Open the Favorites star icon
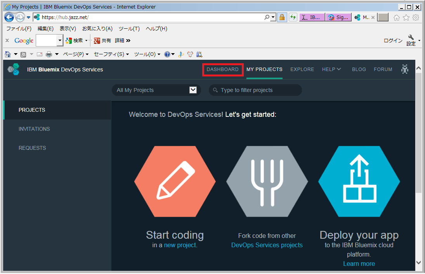This screenshot has height=274, width=425. (406, 17)
